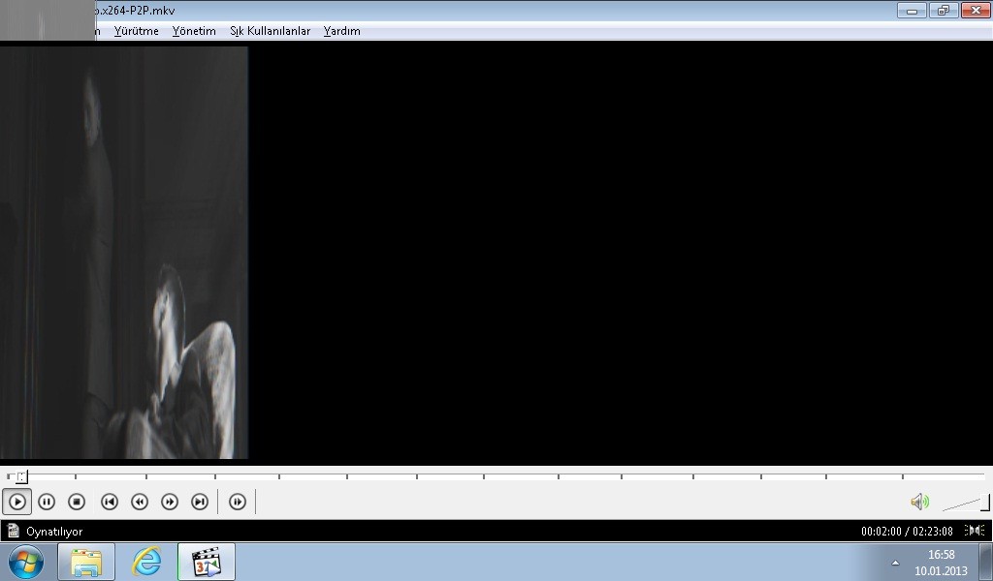993x581 pixels.
Task: Launch Internet Explorer from taskbar
Action: click(146, 562)
